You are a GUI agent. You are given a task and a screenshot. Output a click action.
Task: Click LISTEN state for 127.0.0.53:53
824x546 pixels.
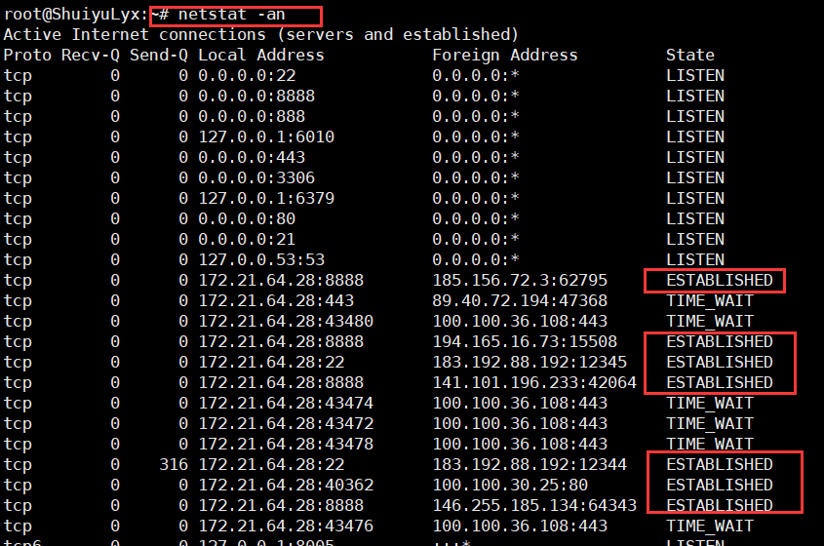click(x=694, y=260)
